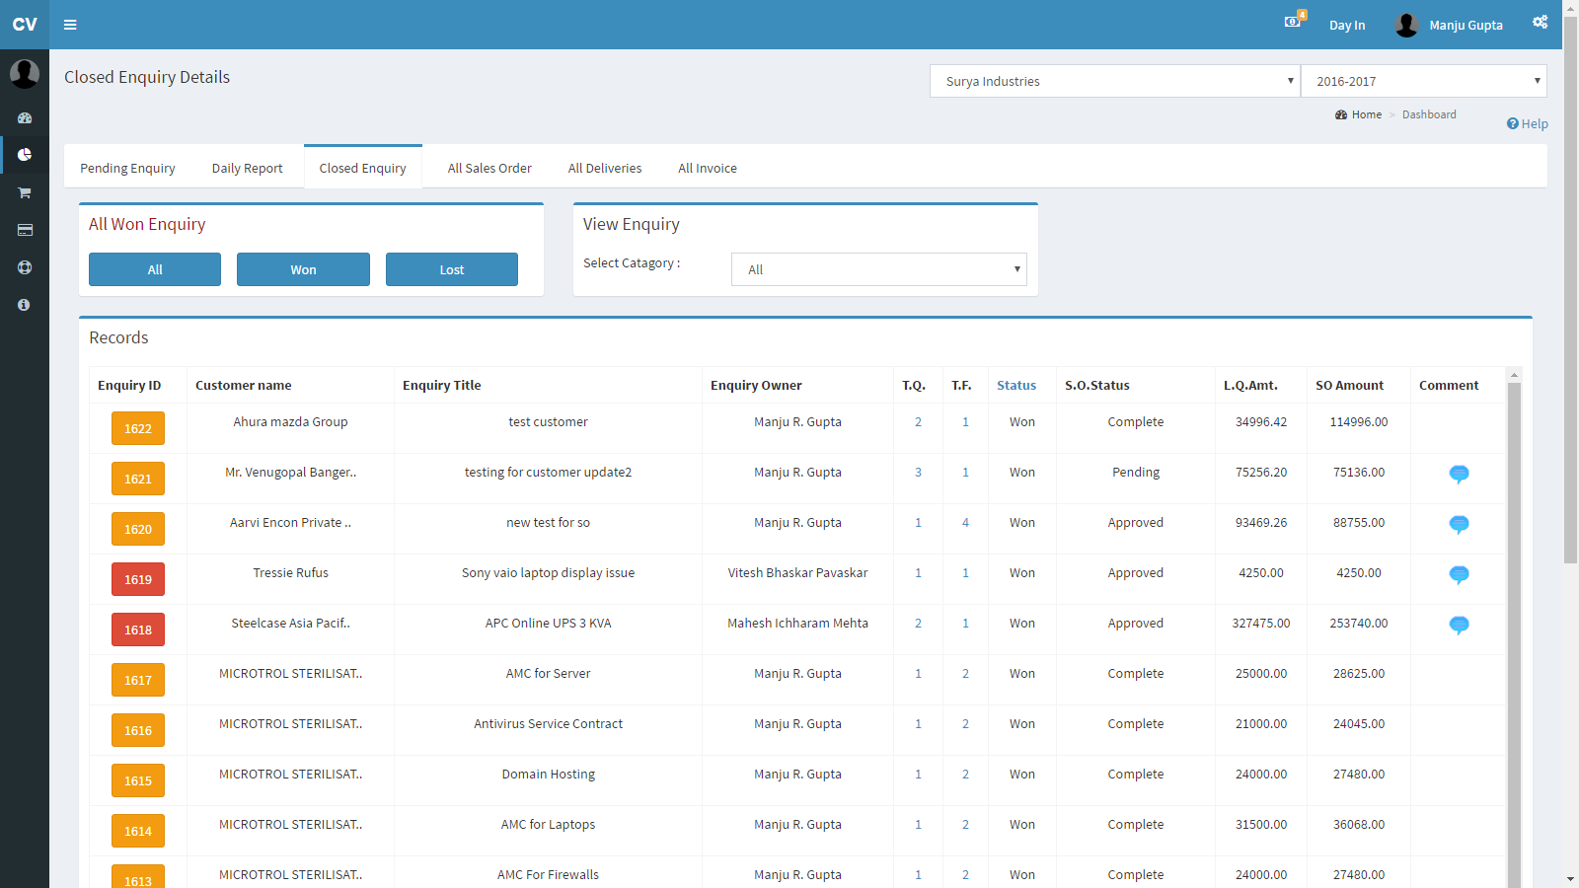Click enquiry title Sony vaio laptop display issue

pyautogui.click(x=548, y=572)
